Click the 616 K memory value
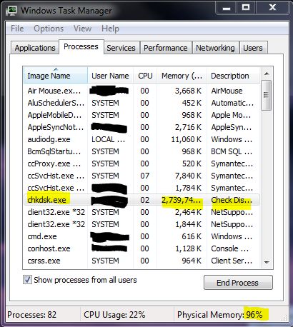The width and height of the screenshot is (293, 327). pos(192,236)
